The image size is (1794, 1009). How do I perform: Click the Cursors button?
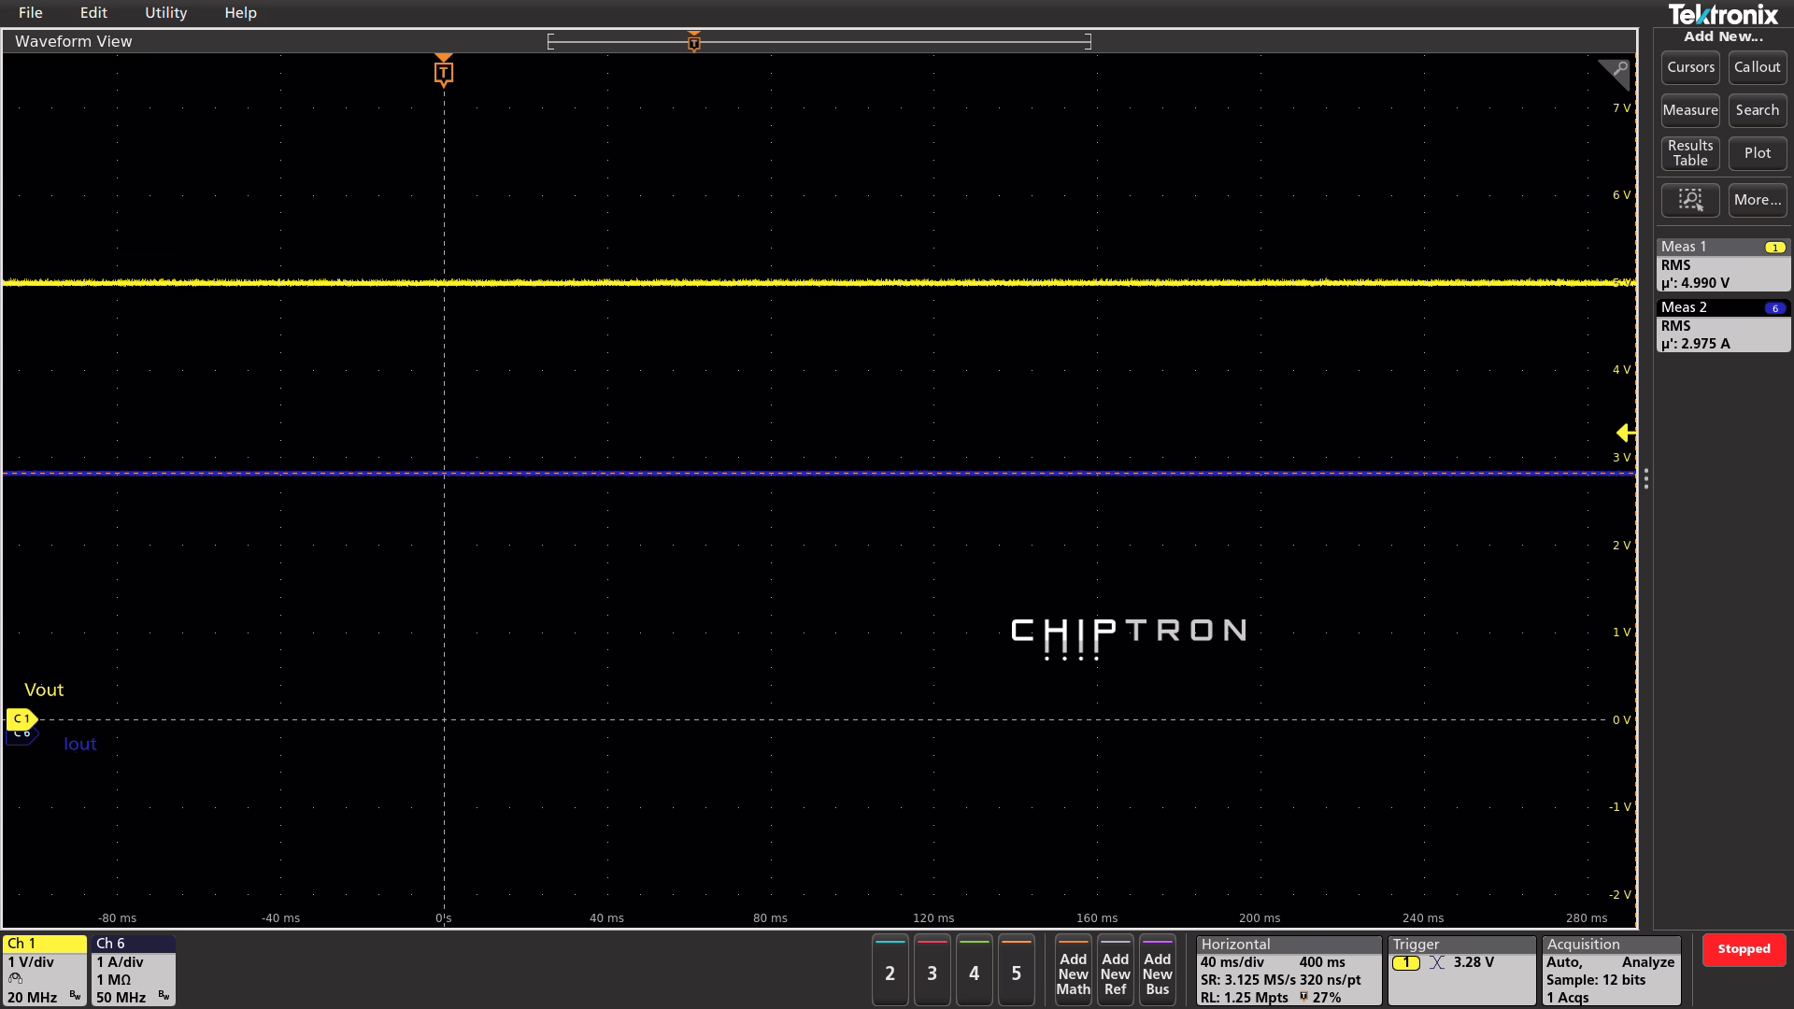click(1689, 67)
